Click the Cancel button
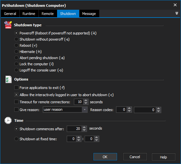Image resolution: width=181 pixels, height=164 pixels. pyautogui.click(x=135, y=157)
